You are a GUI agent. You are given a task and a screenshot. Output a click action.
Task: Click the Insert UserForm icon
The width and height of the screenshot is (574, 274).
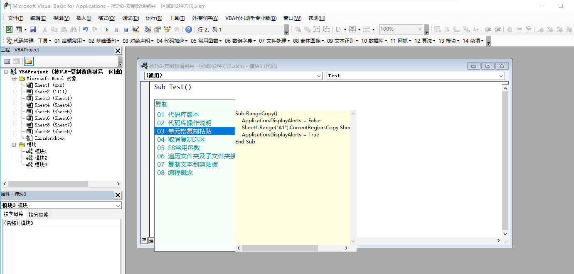18,29
